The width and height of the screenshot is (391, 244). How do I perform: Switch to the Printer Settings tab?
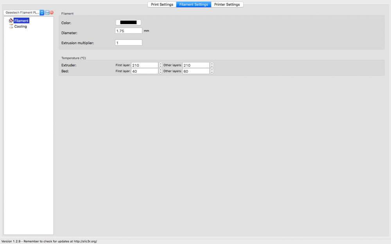[x=227, y=4]
